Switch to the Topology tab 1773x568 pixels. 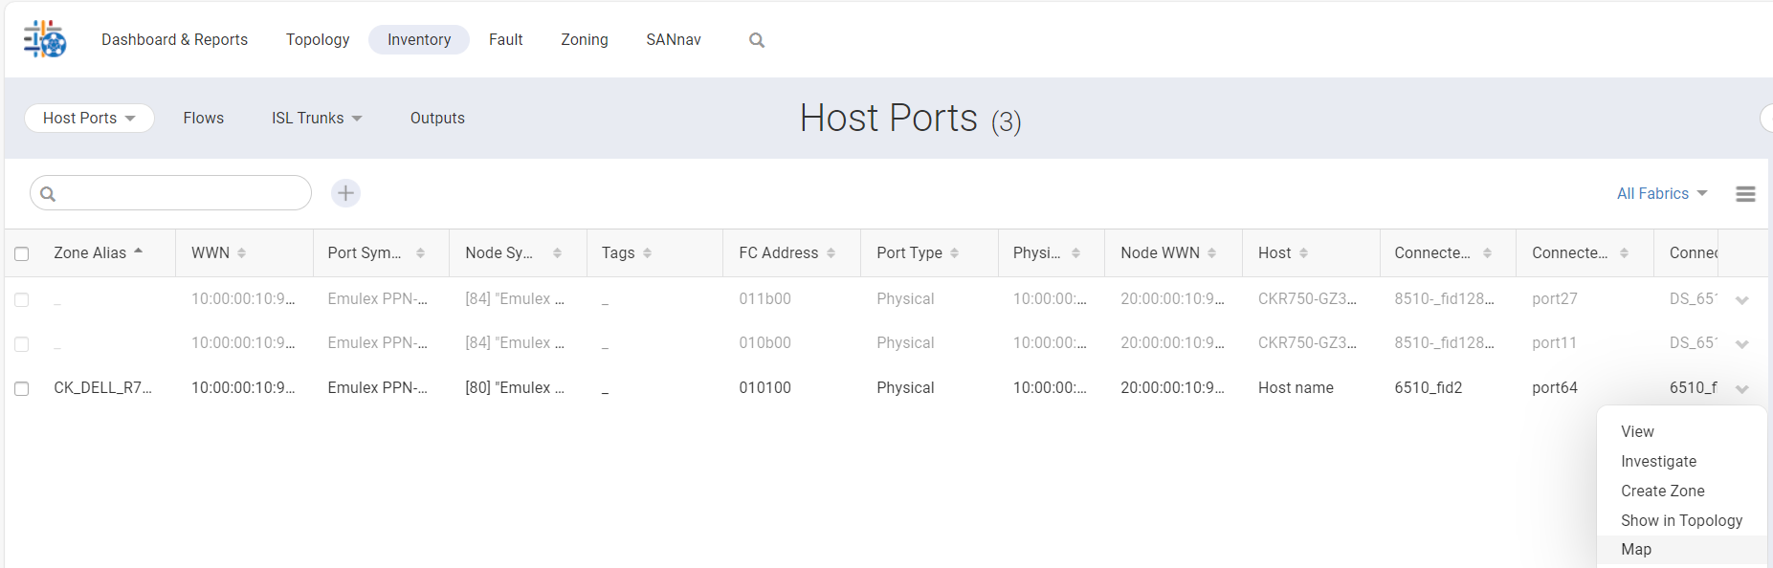tap(318, 40)
